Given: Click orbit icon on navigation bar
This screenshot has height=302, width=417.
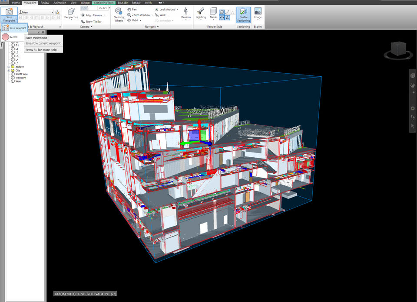Looking at the screenshot, I should (413, 108).
